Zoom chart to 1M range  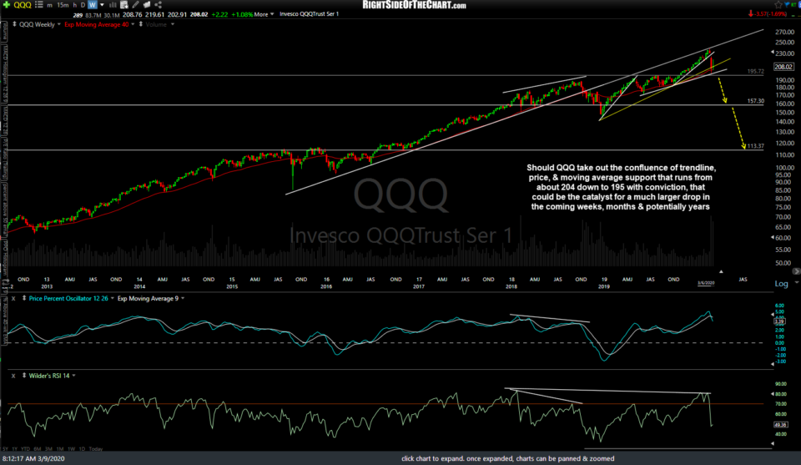[x=60, y=448]
